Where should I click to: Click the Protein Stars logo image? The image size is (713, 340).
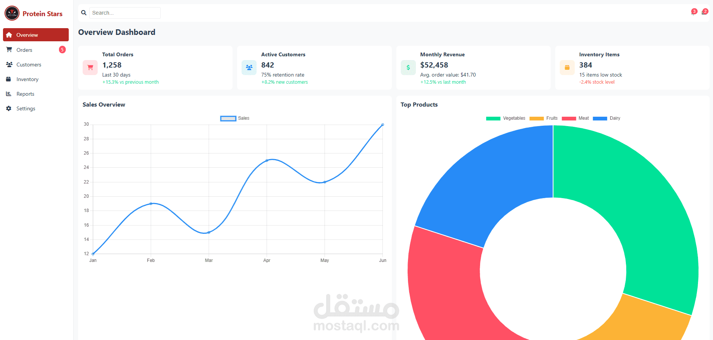[x=12, y=14]
